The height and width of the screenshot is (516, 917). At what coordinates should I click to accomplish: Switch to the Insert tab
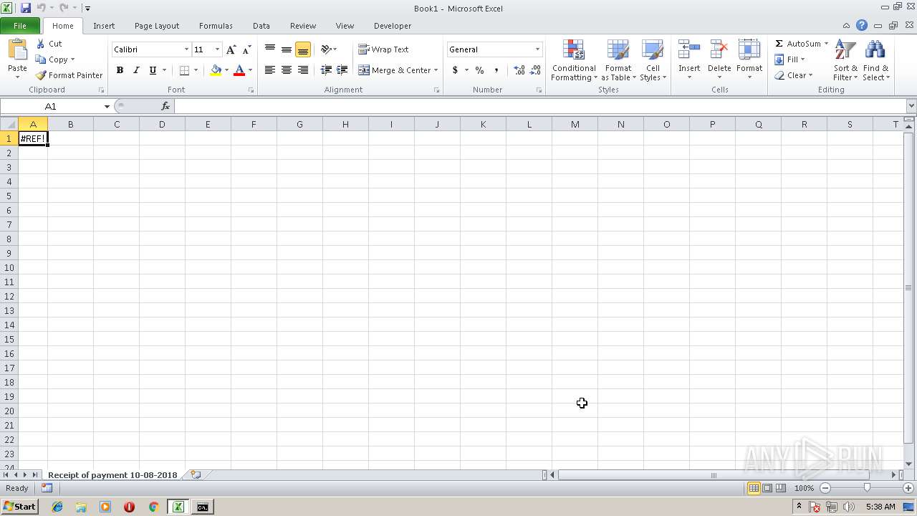104,26
